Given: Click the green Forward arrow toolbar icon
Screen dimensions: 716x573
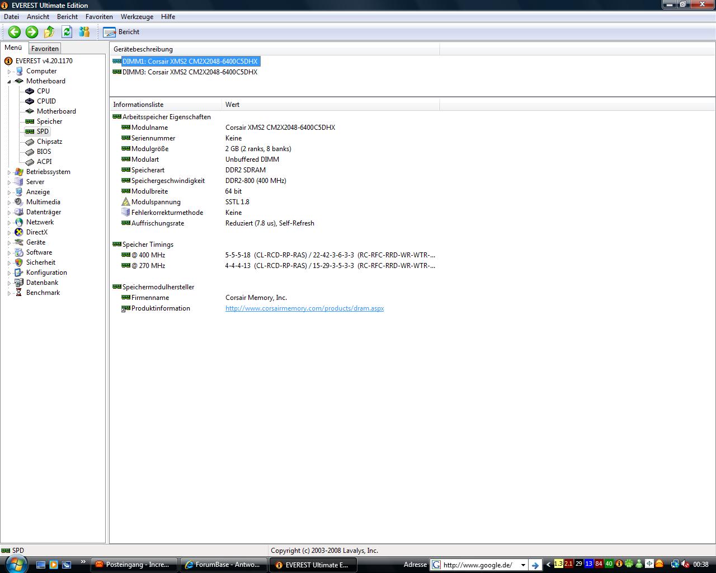Looking at the screenshot, I should click(x=32, y=32).
